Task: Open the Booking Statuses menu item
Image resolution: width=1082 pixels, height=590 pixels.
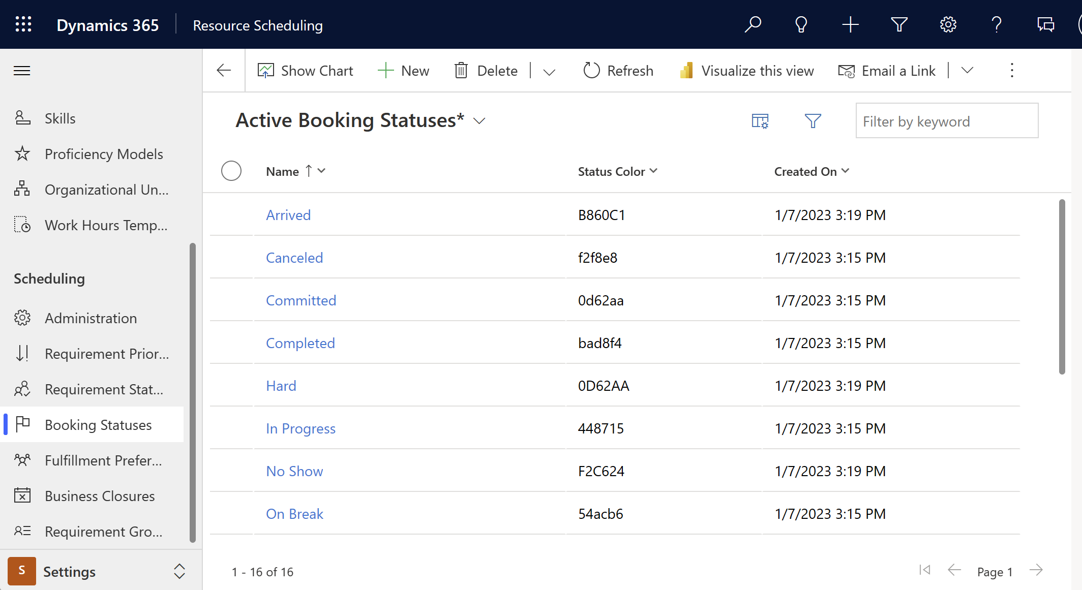Action: pyautogui.click(x=98, y=424)
